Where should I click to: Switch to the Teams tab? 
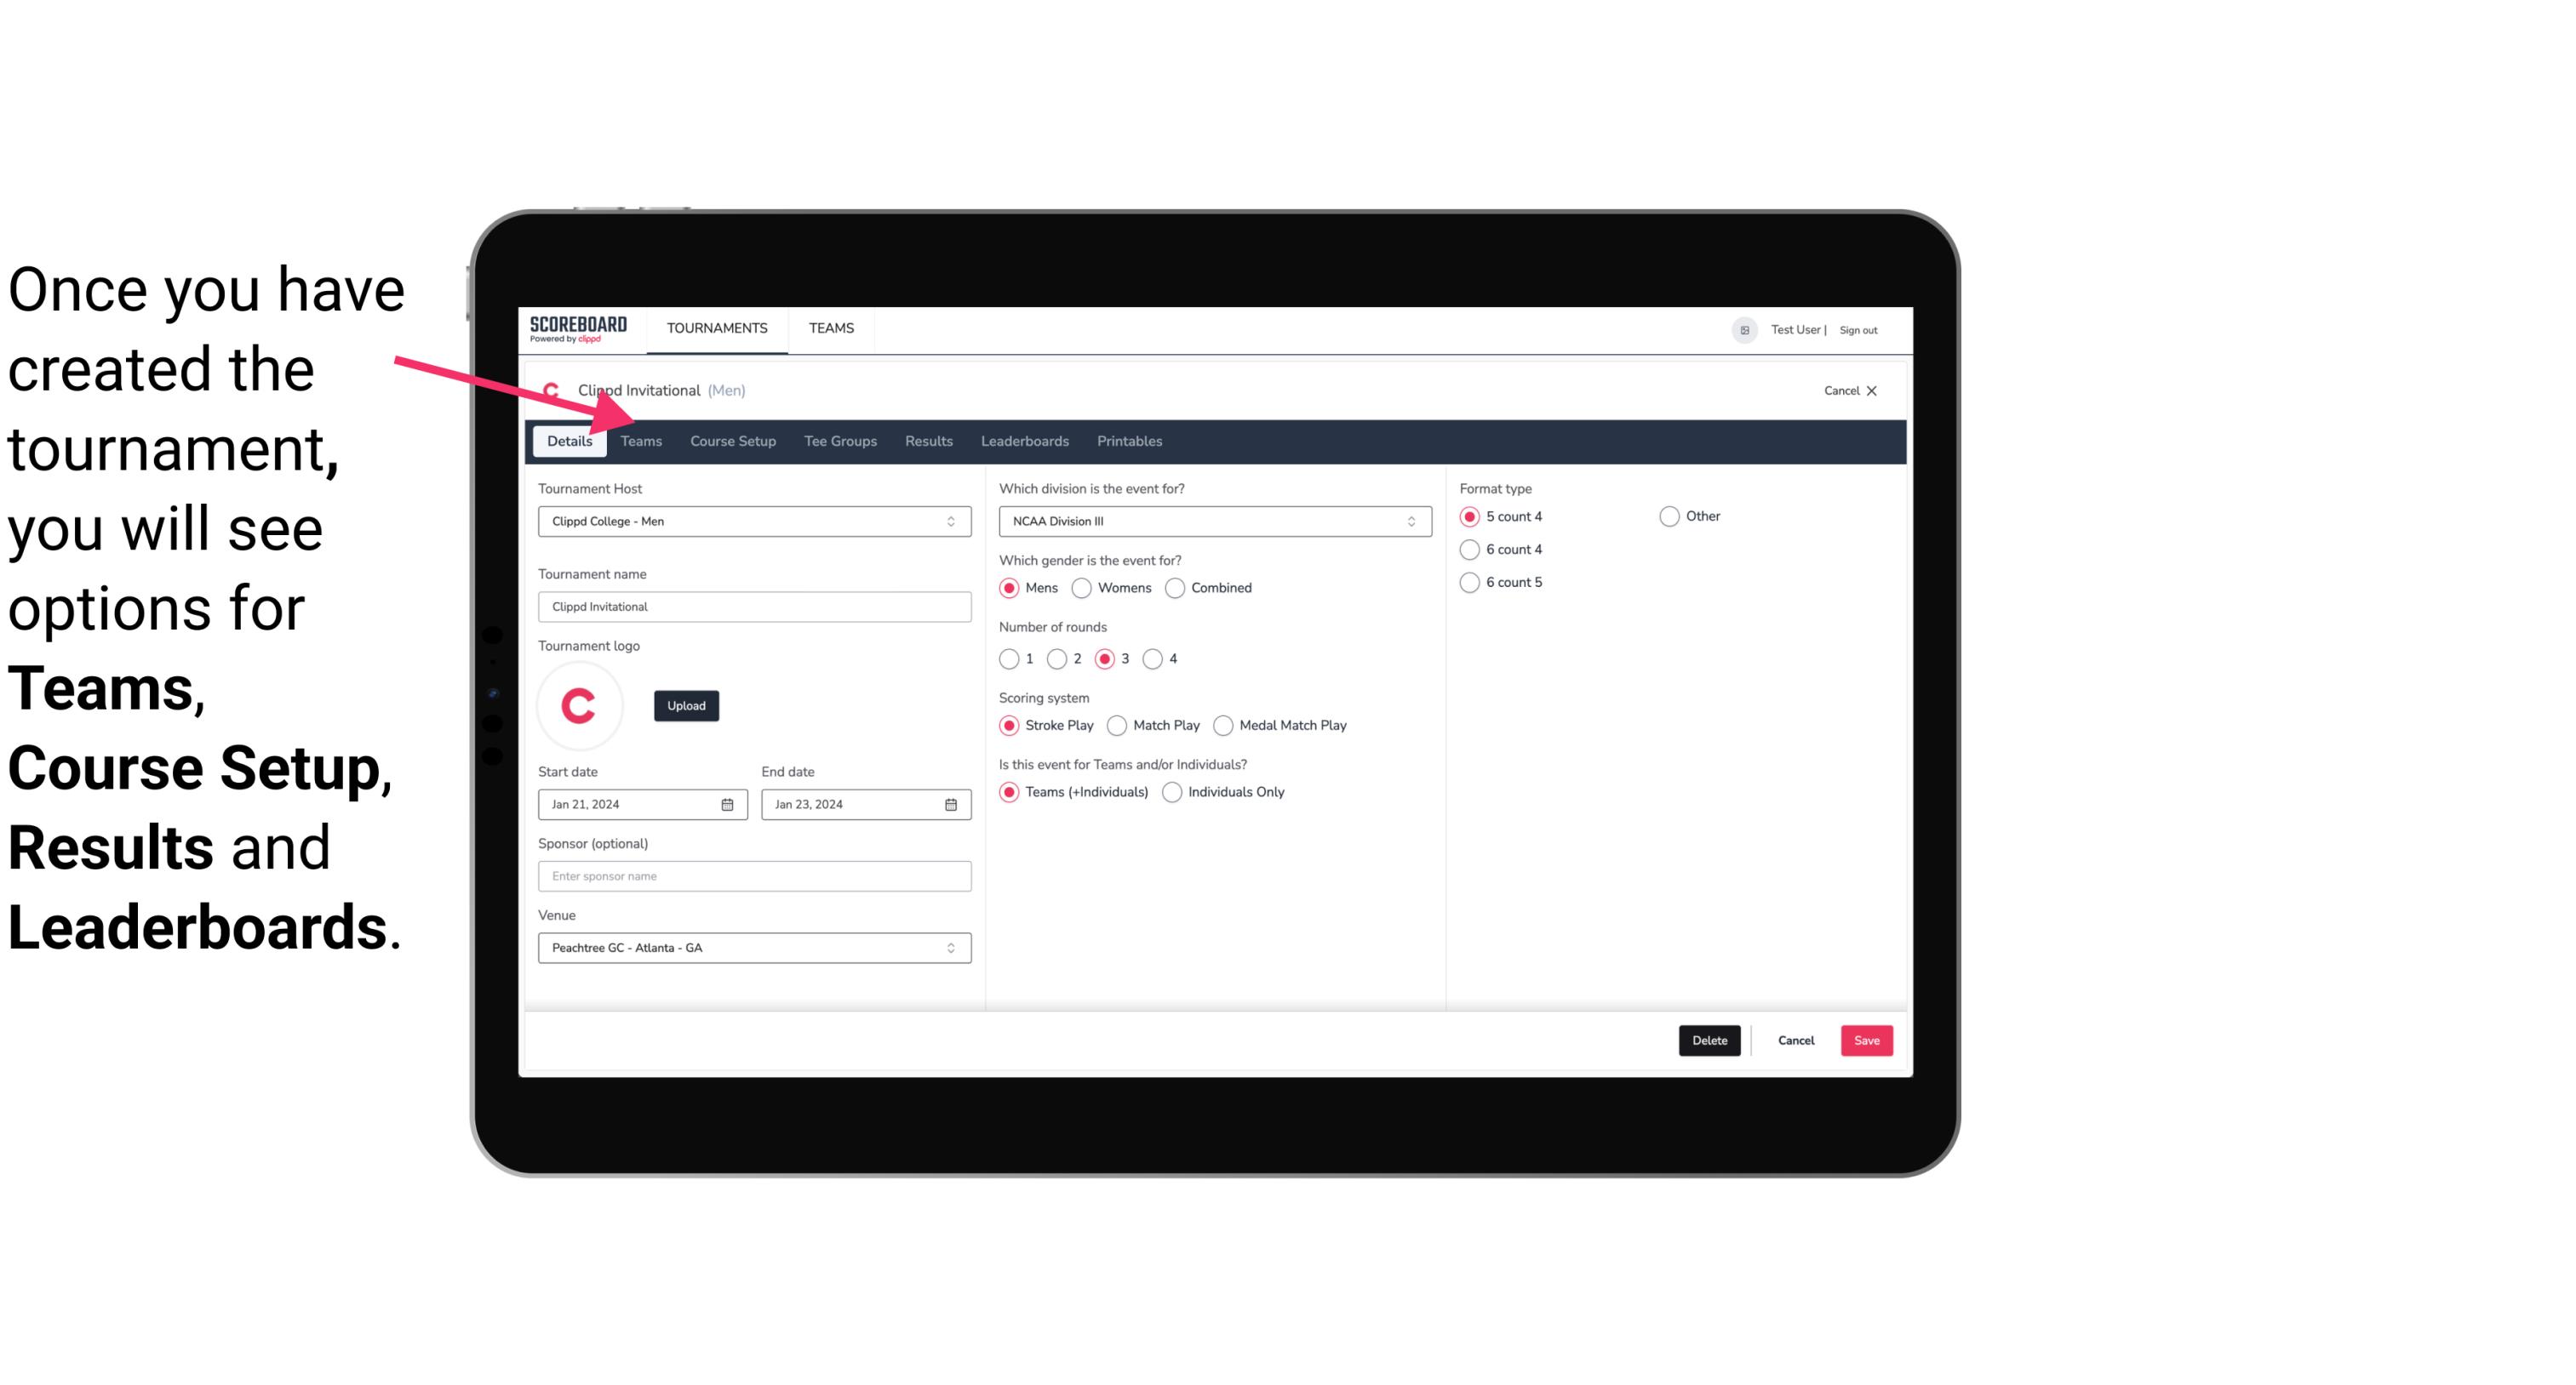point(641,440)
